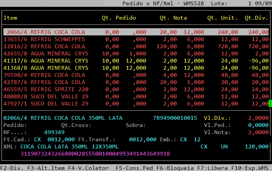Click the Emb. CX 12 value

190,139
